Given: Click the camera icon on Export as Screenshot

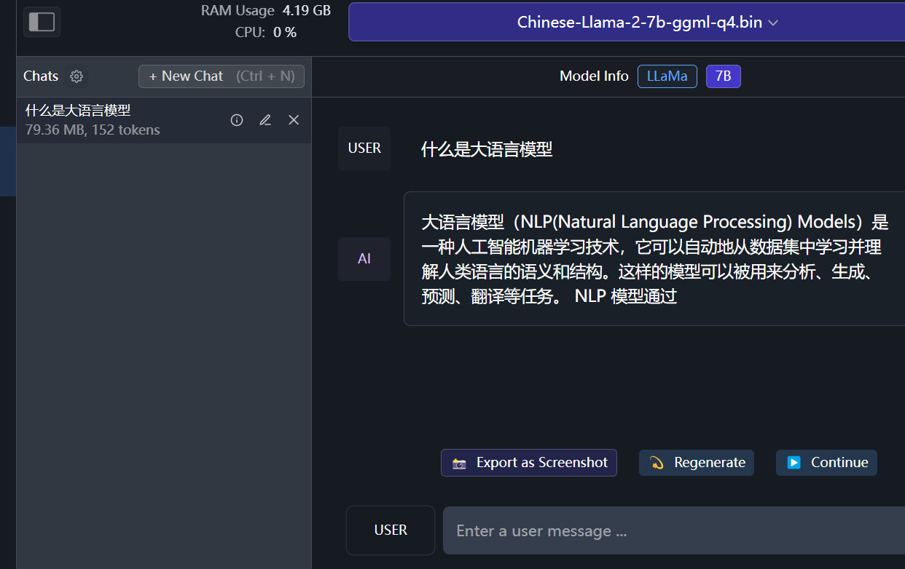Looking at the screenshot, I should point(458,463).
